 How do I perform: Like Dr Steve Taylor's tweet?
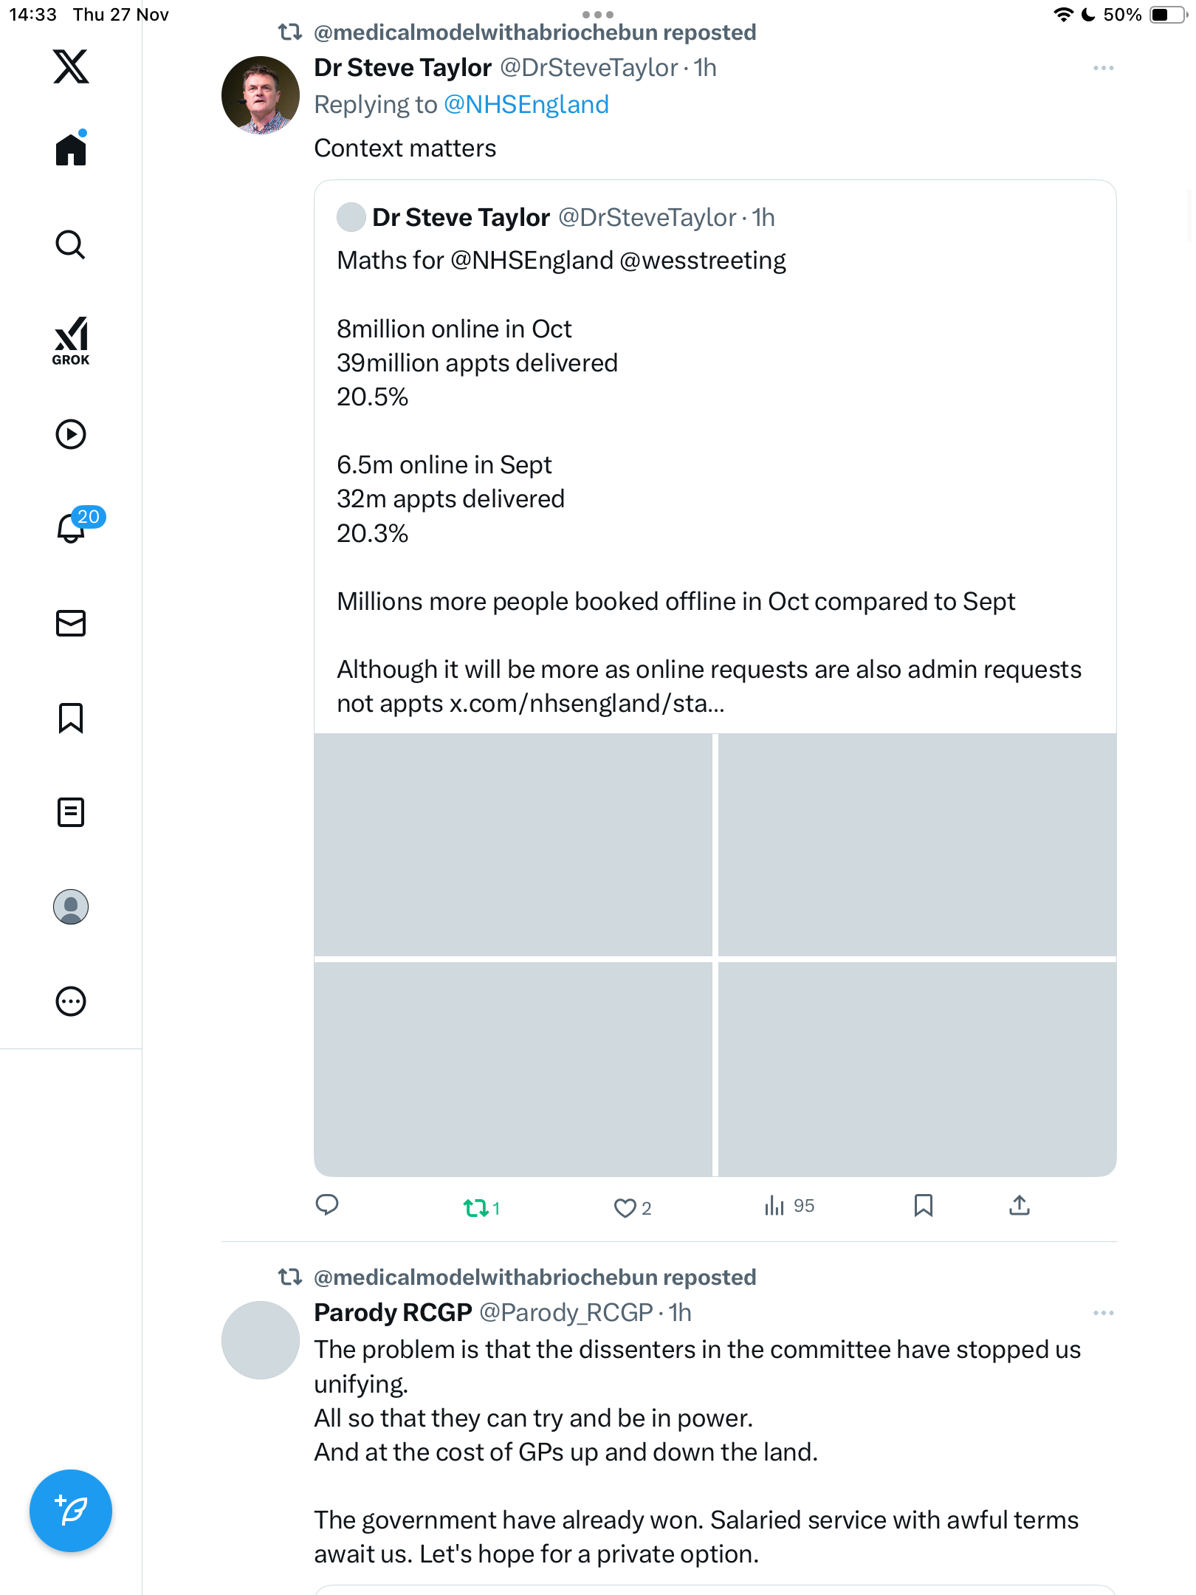tap(625, 1207)
